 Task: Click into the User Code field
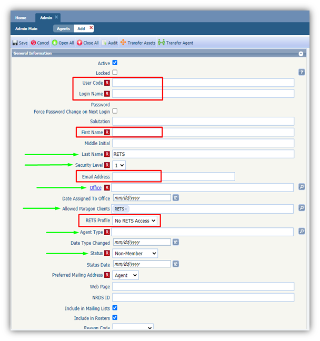[203, 83]
